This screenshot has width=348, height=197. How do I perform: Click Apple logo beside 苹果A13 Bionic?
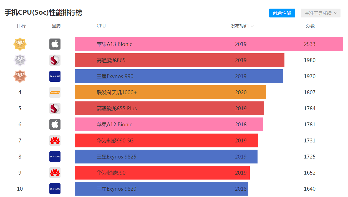pyautogui.click(x=55, y=44)
